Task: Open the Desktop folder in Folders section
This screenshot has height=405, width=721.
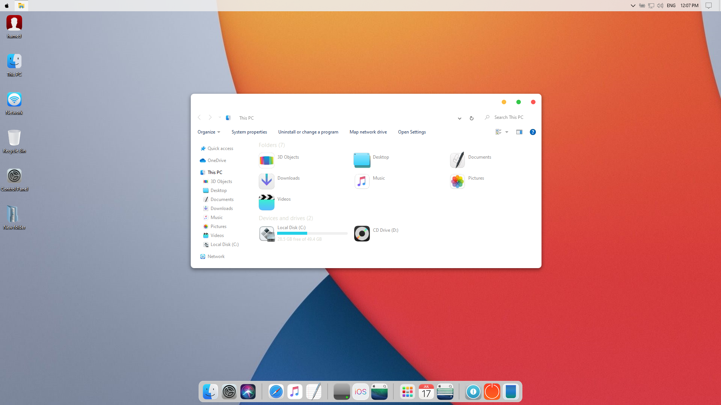Action: (x=362, y=160)
